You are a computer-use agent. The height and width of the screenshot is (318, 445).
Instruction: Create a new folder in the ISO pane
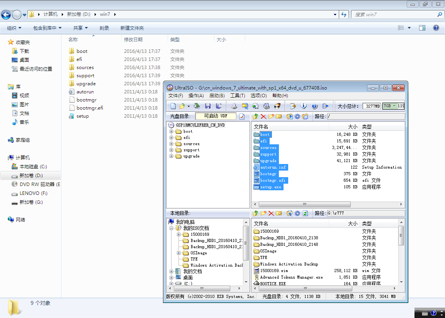pos(271,117)
